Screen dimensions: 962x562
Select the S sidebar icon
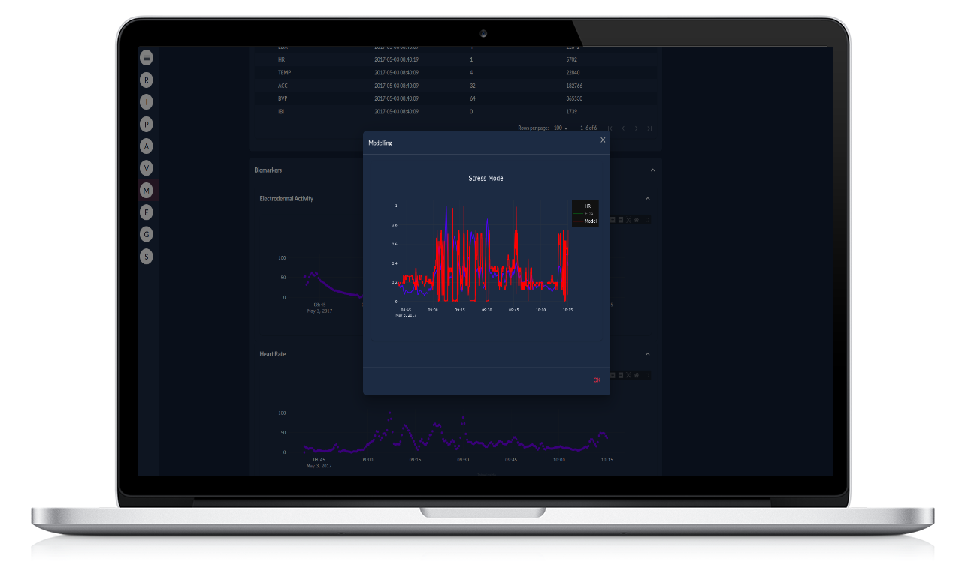[147, 257]
